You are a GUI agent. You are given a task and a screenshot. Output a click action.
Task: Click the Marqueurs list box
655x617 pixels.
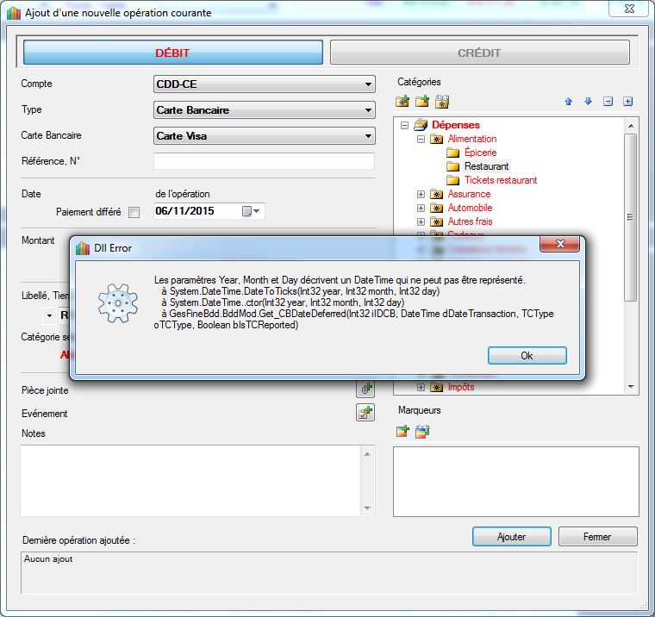(x=516, y=481)
